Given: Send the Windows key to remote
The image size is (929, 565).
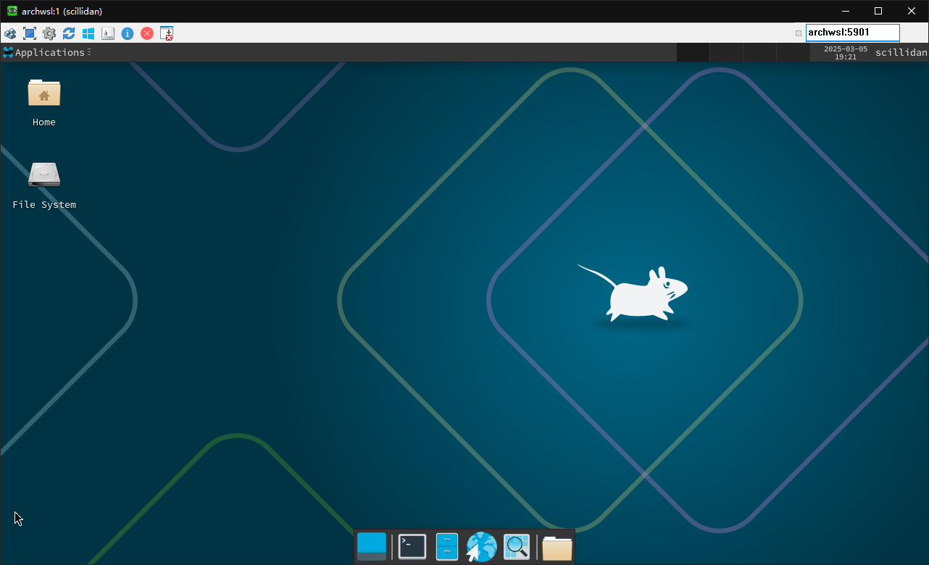Looking at the screenshot, I should pyautogui.click(x=88, y=33).
